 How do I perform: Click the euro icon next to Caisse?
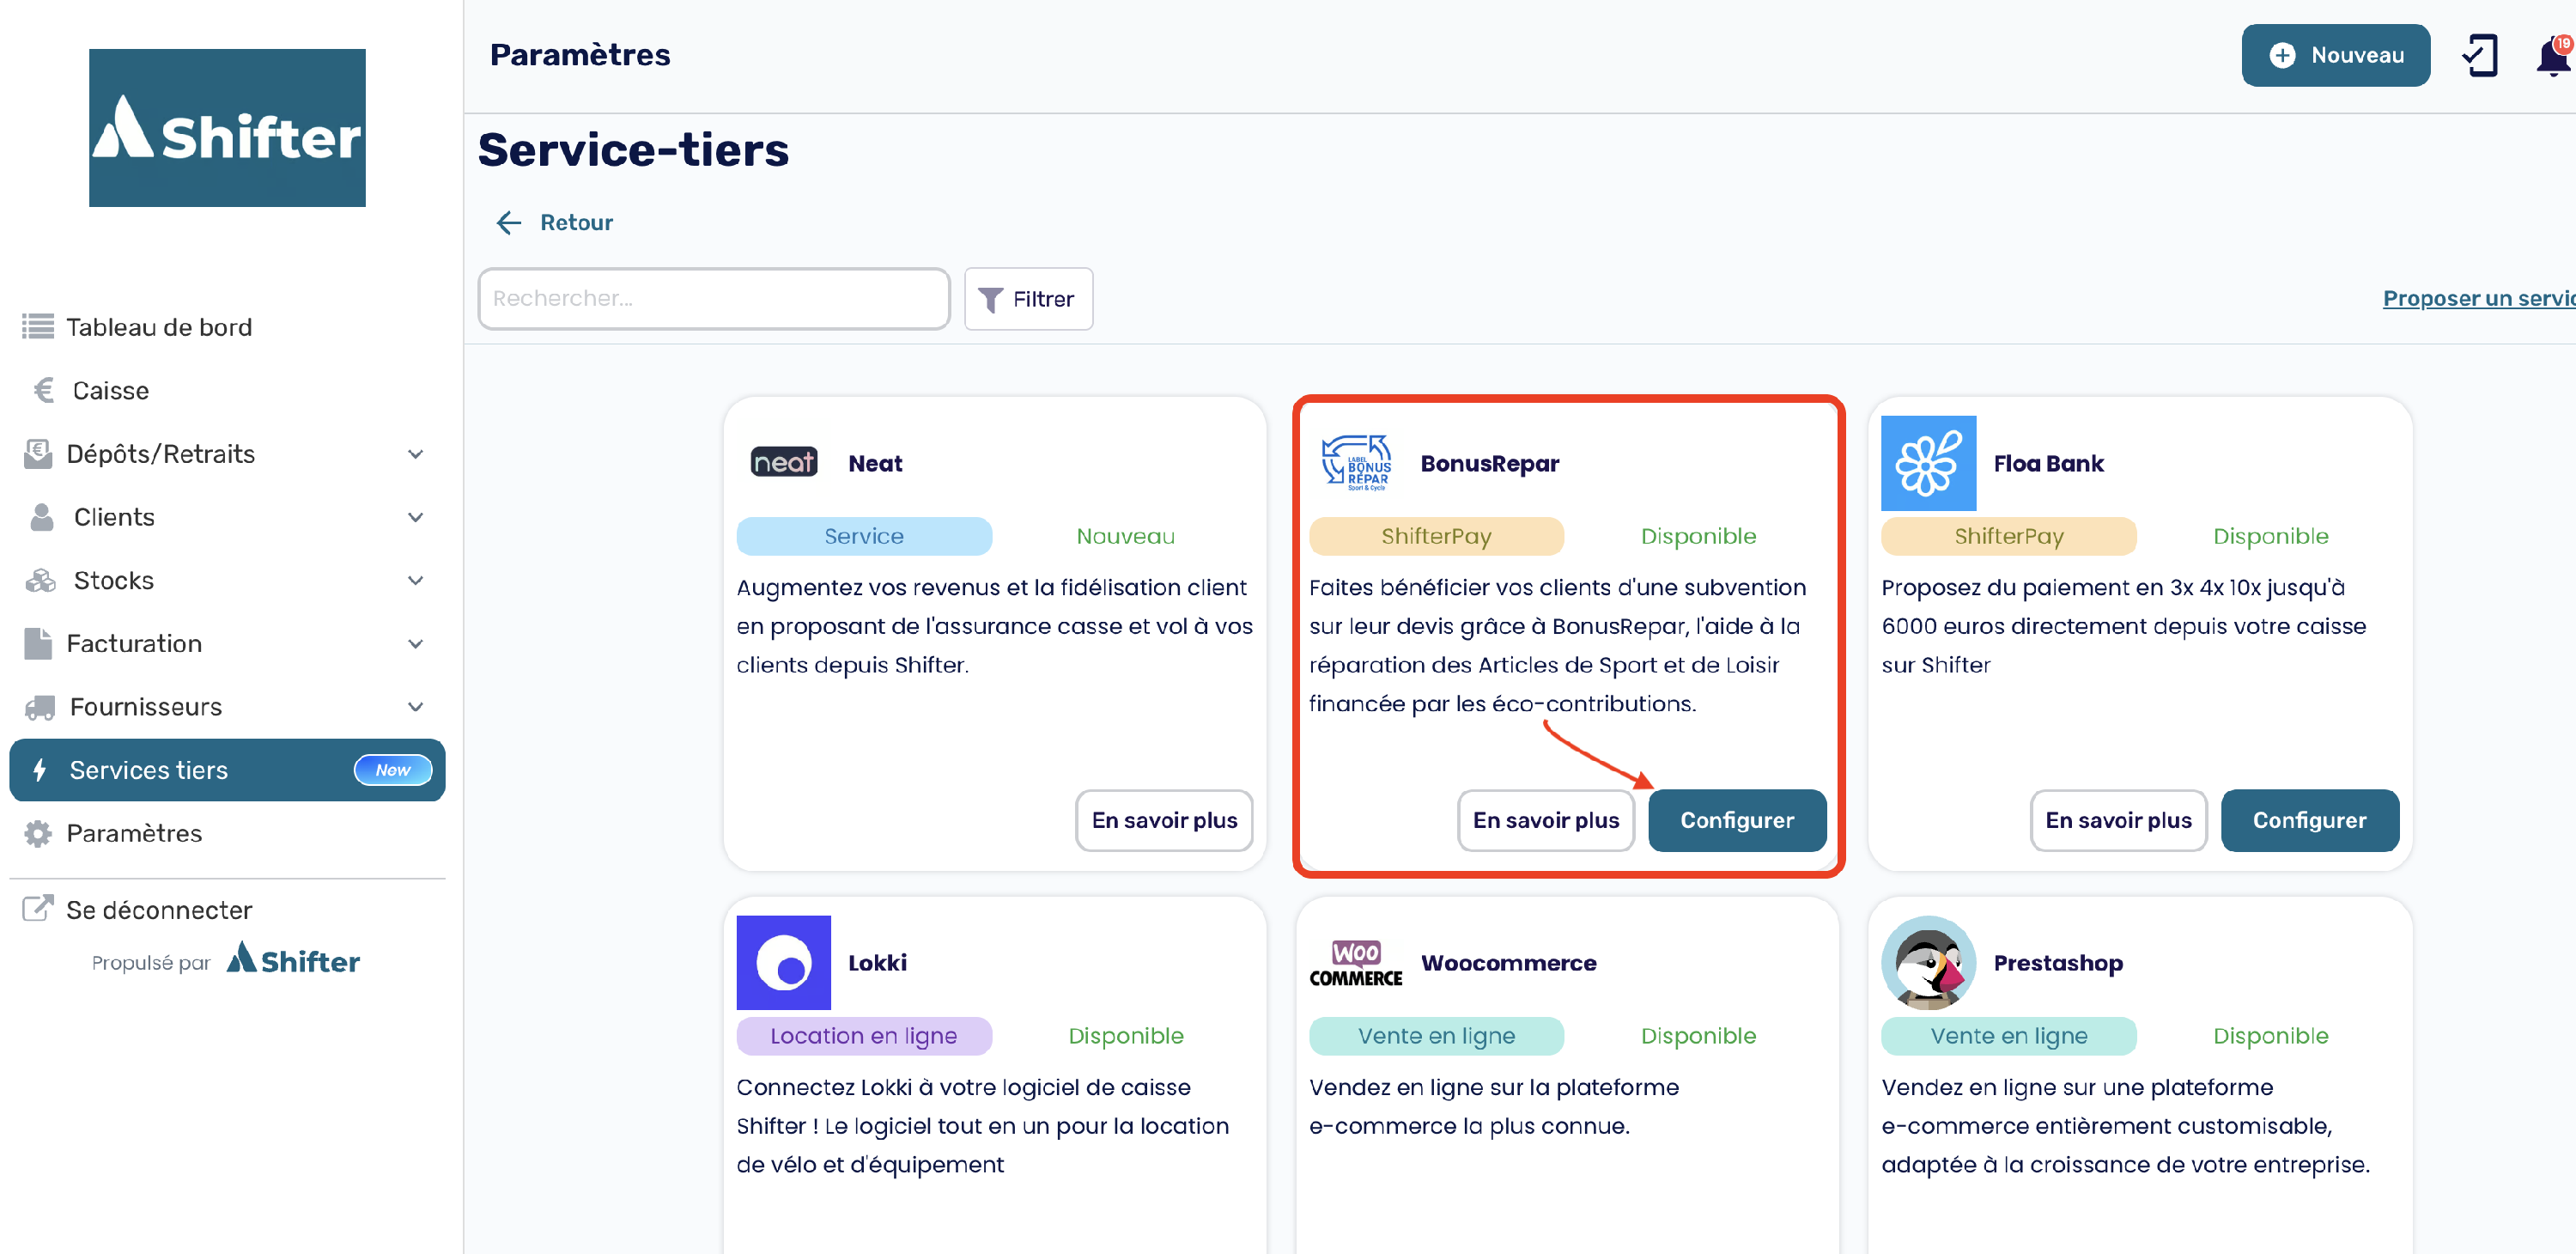[43, 390]
